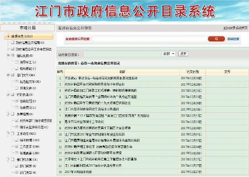Open row 2 article on 年报会议
Screen dimensions: 249x177
(95, 84)
